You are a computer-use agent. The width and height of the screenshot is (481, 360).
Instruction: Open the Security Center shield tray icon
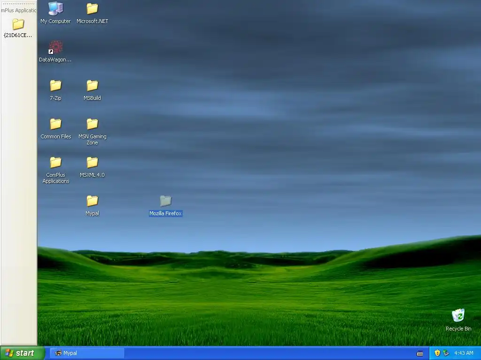[437, 353]
